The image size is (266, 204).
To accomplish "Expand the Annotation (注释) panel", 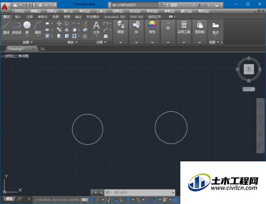I will [x=101, y=42].
